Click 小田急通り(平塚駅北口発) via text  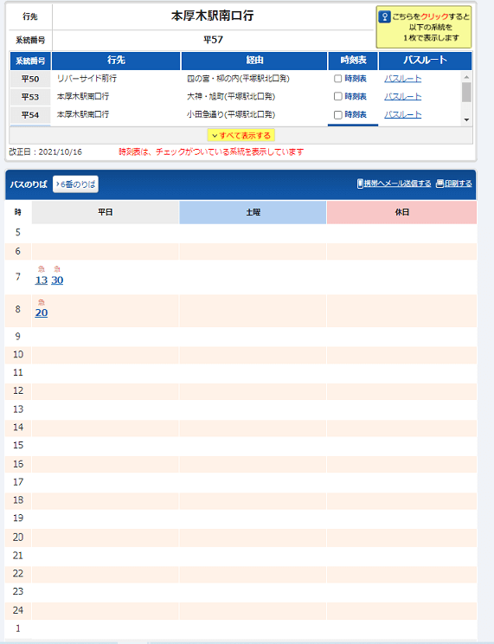click(231, 114)
